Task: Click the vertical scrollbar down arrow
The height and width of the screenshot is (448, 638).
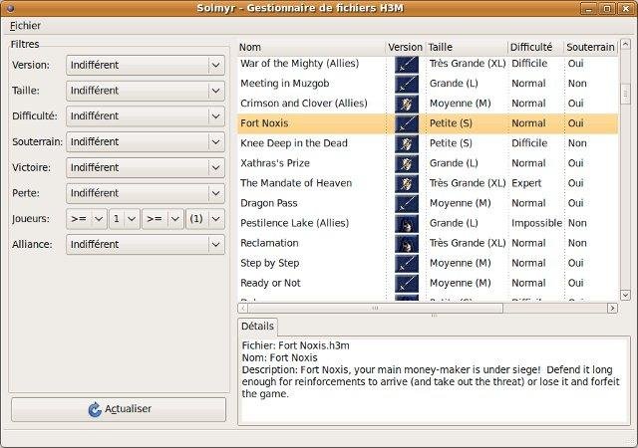Action: click(625, 295)
